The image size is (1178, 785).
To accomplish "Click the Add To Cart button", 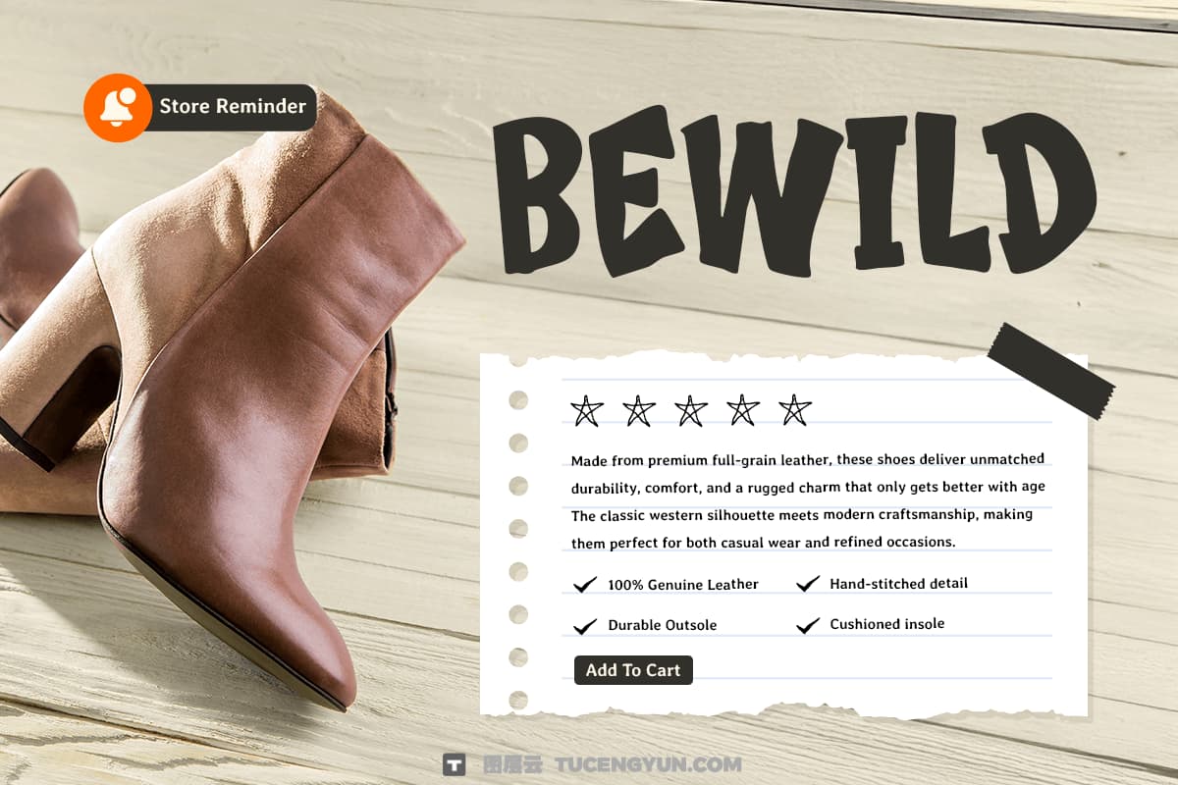I will coord(633,670).
